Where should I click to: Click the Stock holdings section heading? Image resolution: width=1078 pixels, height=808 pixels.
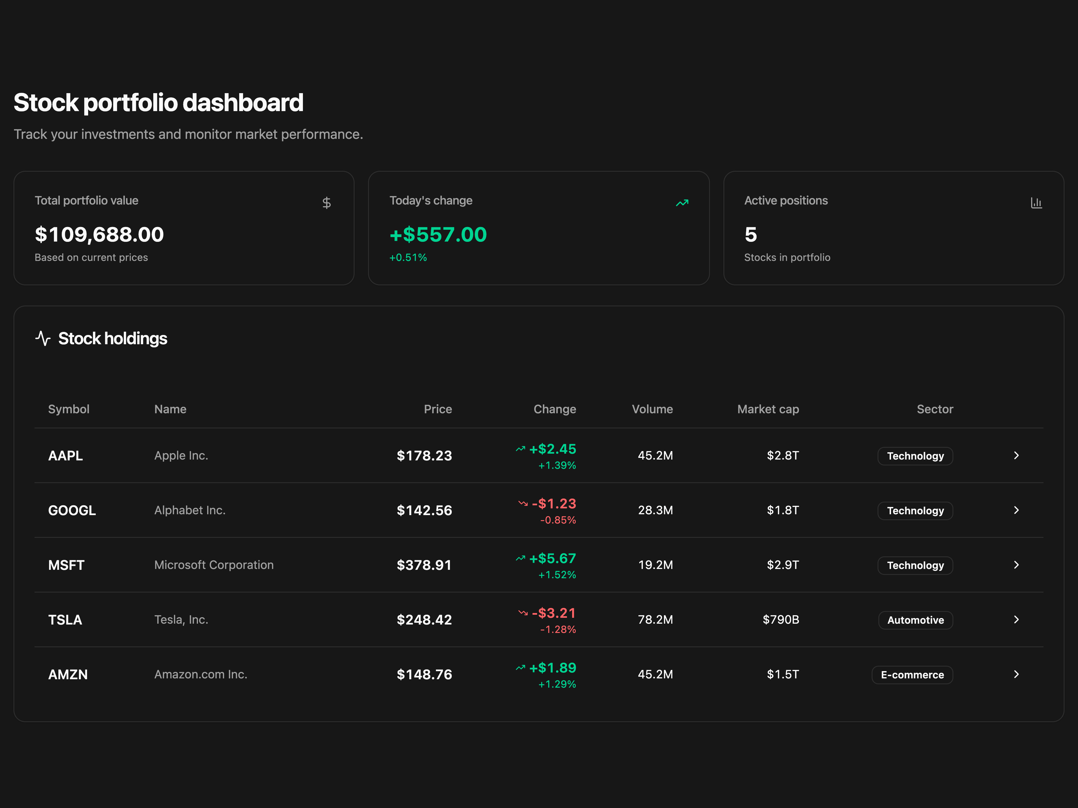coord(113,339)
